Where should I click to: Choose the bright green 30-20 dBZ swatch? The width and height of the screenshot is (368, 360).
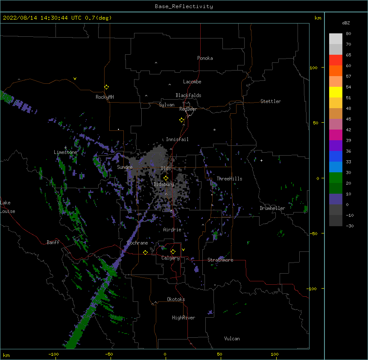pyautogui.click(x=336, y=178)
